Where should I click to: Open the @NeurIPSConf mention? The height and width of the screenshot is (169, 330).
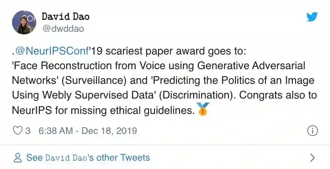click(x=52, y=51)
